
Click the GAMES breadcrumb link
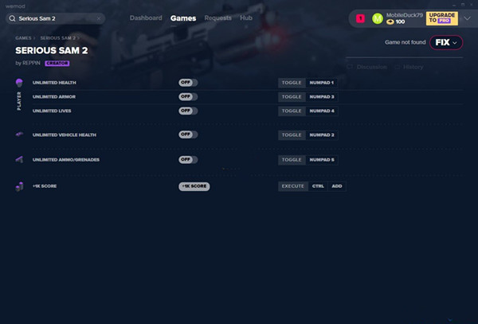[23, 38]
